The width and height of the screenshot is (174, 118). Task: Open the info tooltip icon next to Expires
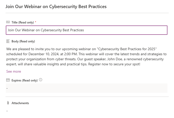click(x=41, y=80)
